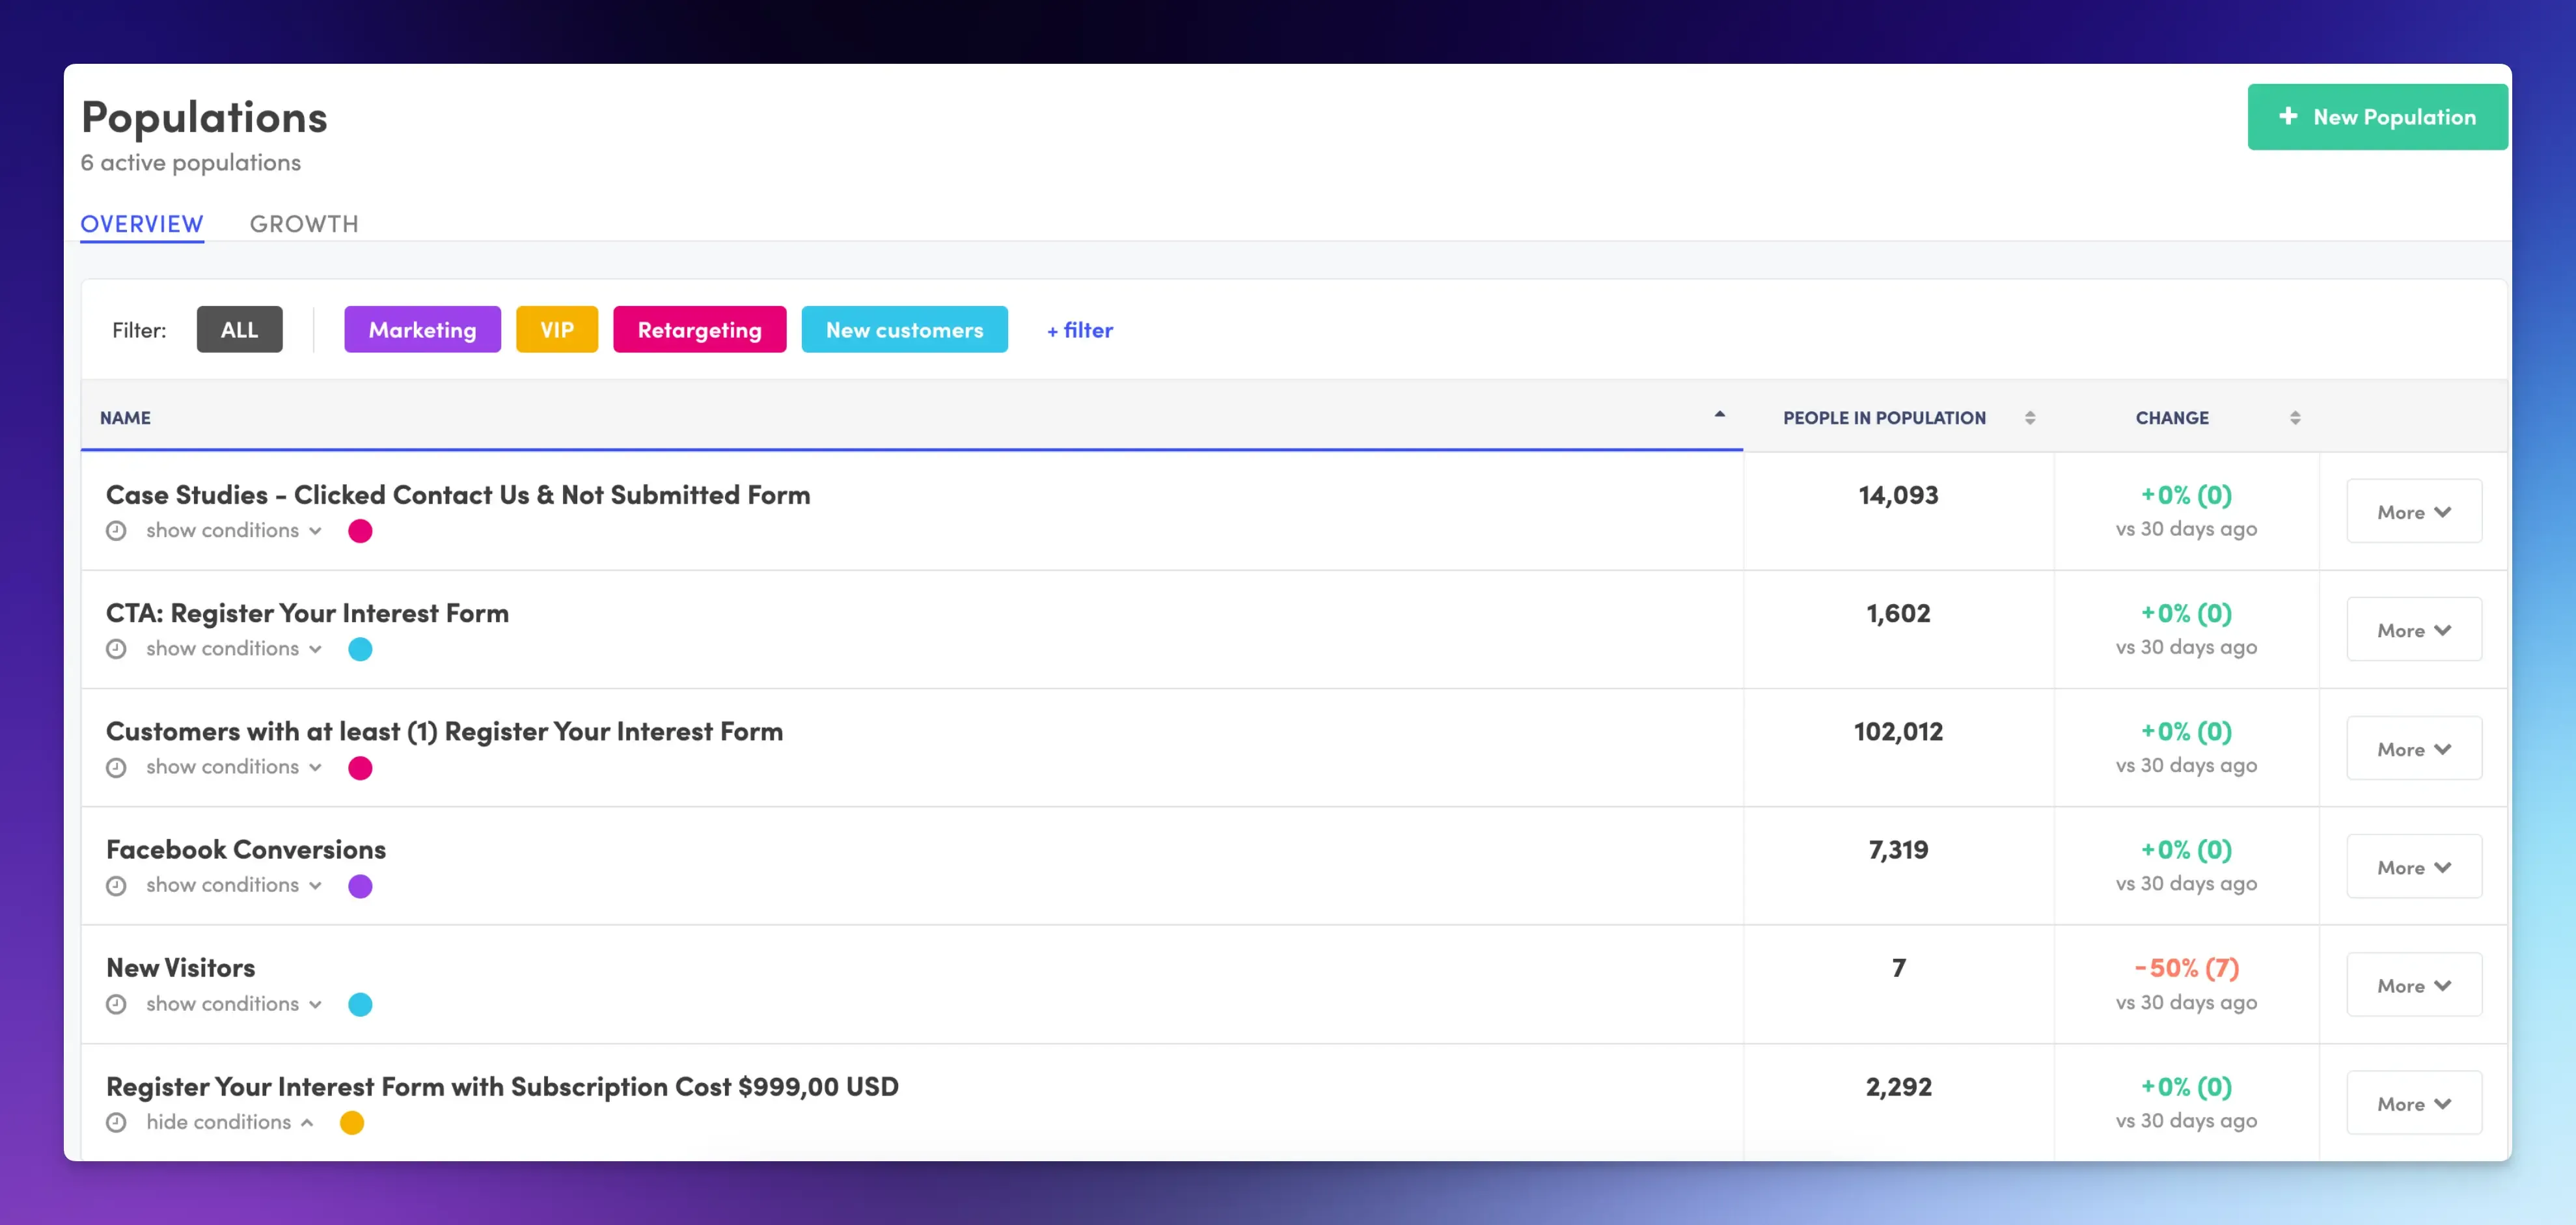Click the + filter link
2576x1225 pixels.
click(1079, 330)
